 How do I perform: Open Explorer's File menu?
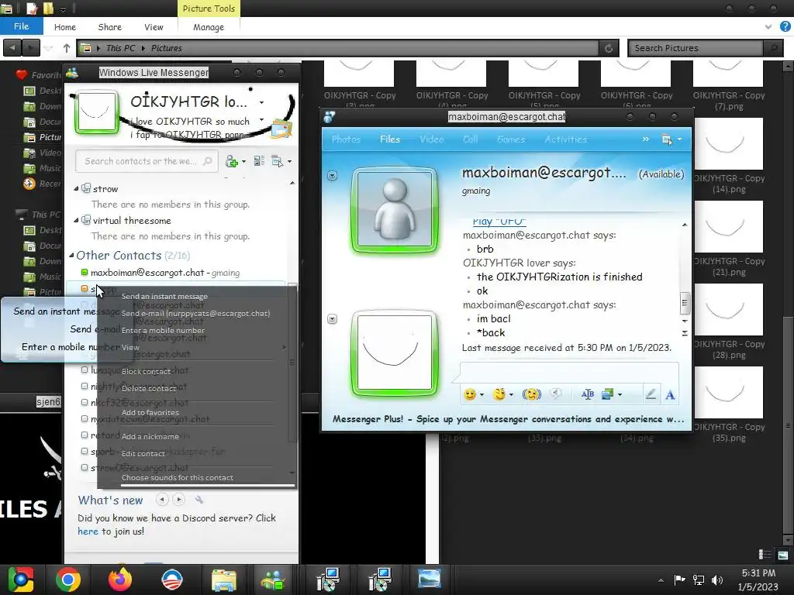click(x=21, y=27)
